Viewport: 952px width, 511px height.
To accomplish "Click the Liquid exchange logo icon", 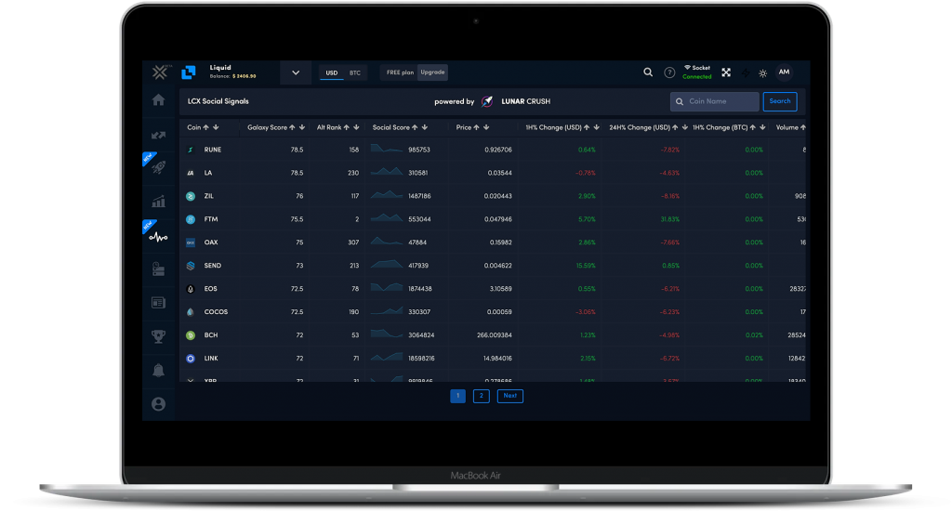I will pyautogui.click(x=189, y=72).
